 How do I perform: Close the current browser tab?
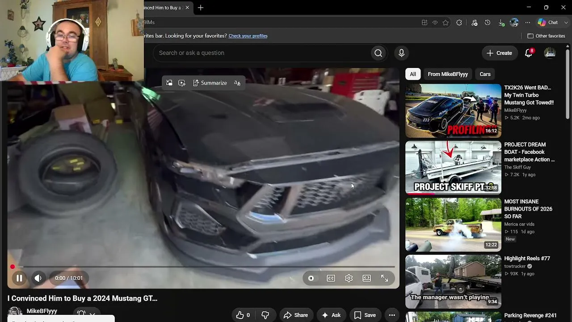point(187,8)
